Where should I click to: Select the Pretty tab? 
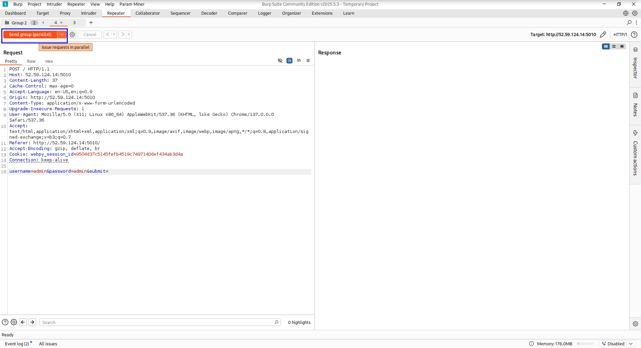pyautogui.click(x=11, y=61)
